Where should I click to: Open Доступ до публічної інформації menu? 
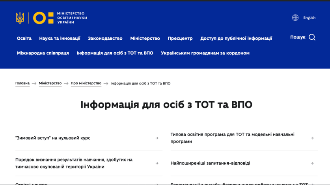236,38
